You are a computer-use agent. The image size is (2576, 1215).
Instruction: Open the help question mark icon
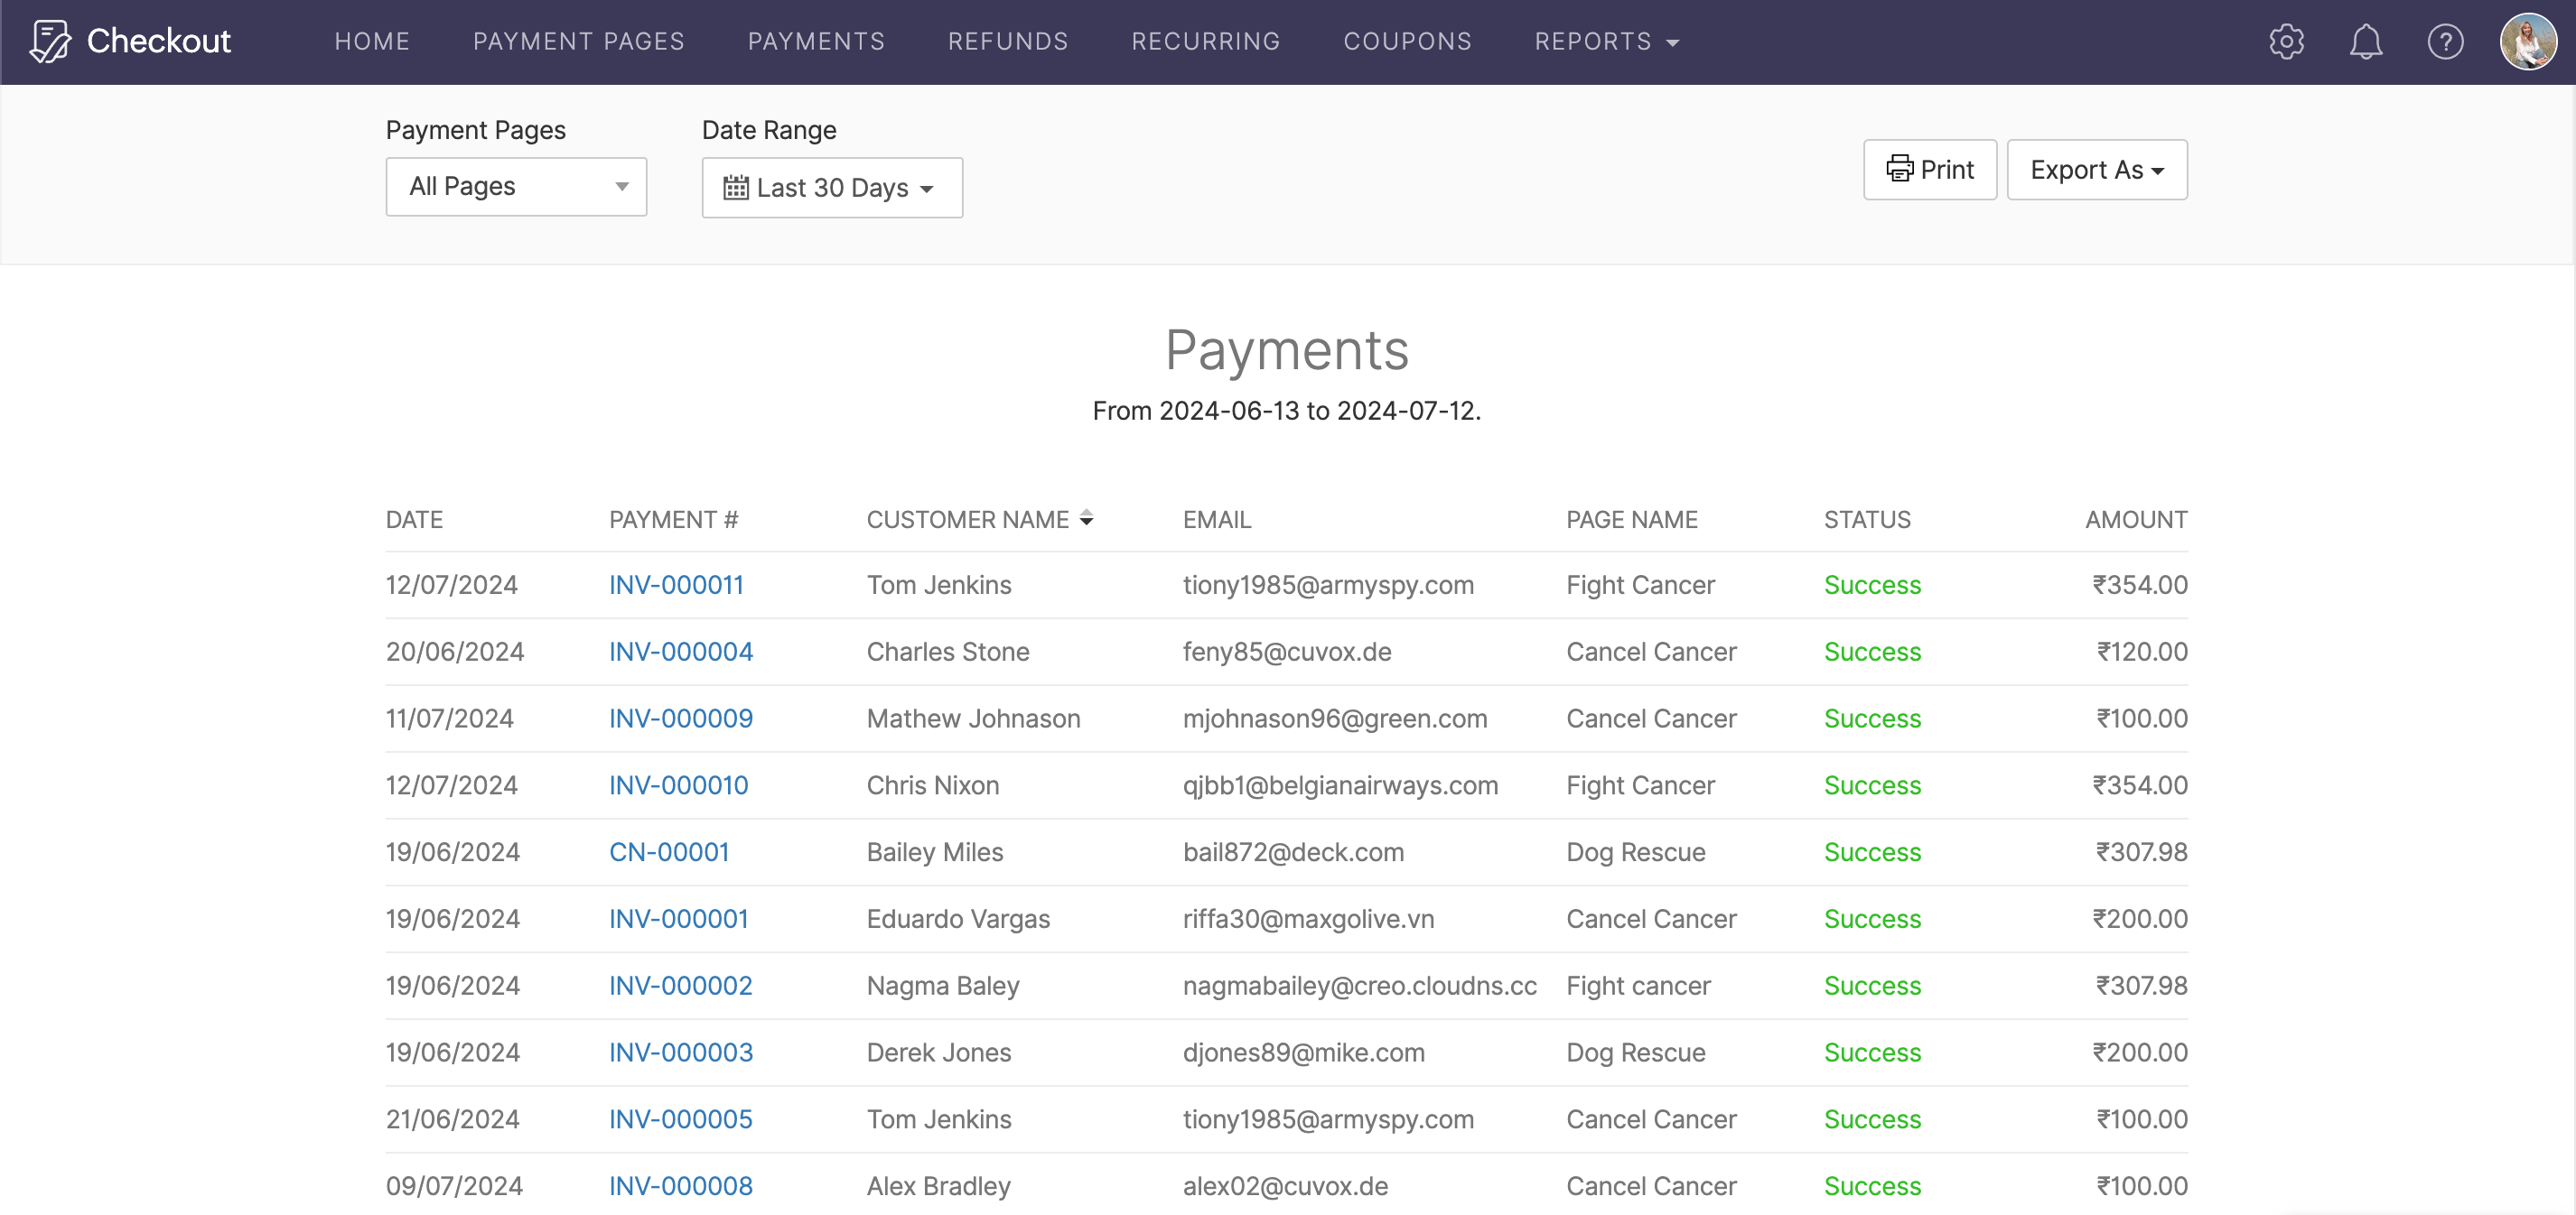2446,41
